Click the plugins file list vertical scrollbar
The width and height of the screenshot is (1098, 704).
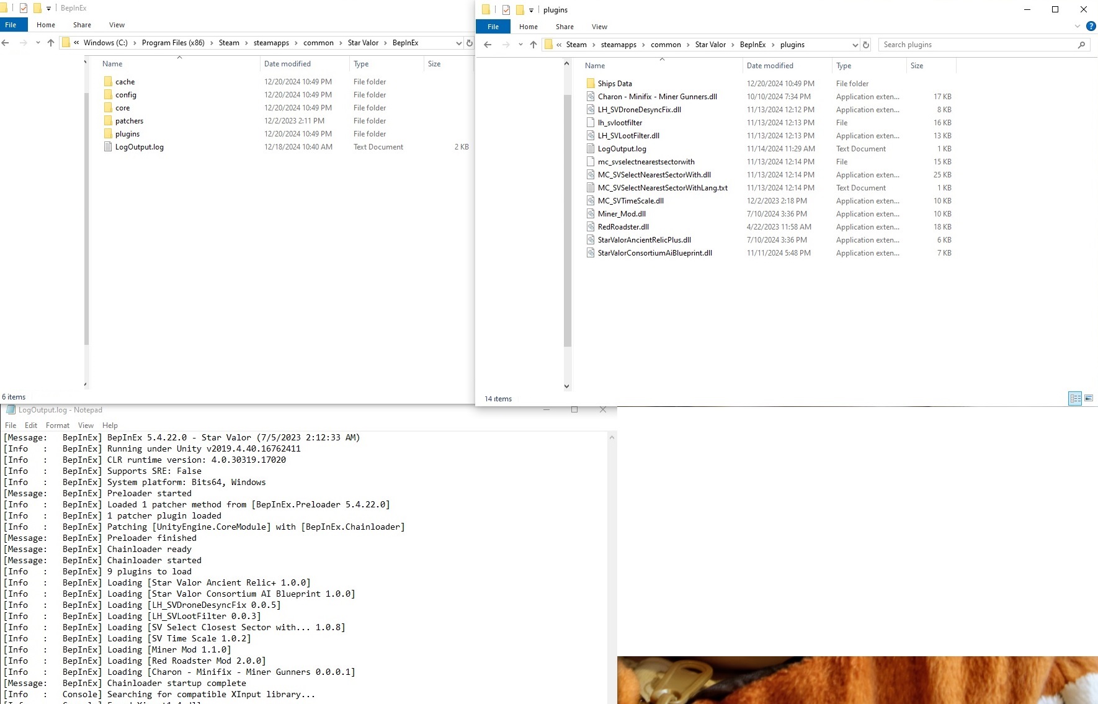pyautogui.click(x=567, y=220)
